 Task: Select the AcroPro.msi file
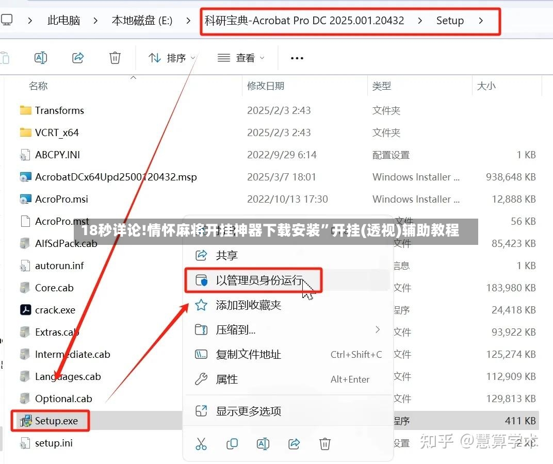pos(61,199)
